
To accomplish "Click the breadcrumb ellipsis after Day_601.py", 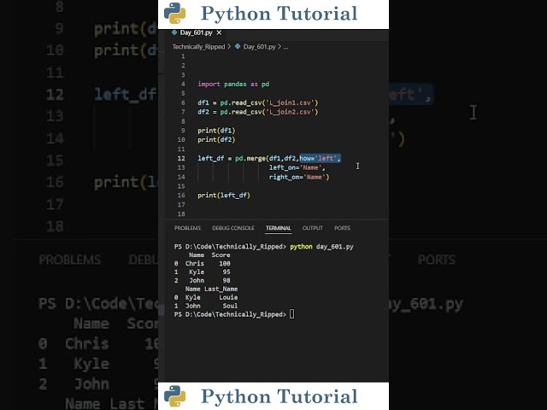I will click(x=285, y=47).
